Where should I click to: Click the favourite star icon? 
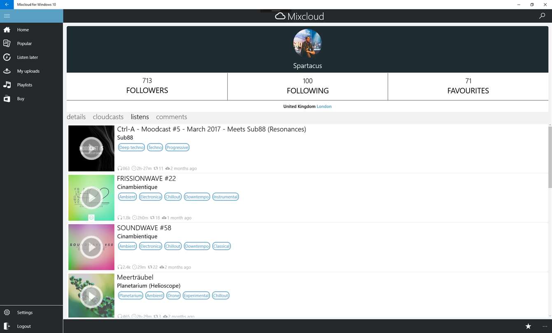pyautogui.click(x=528, y=326)
